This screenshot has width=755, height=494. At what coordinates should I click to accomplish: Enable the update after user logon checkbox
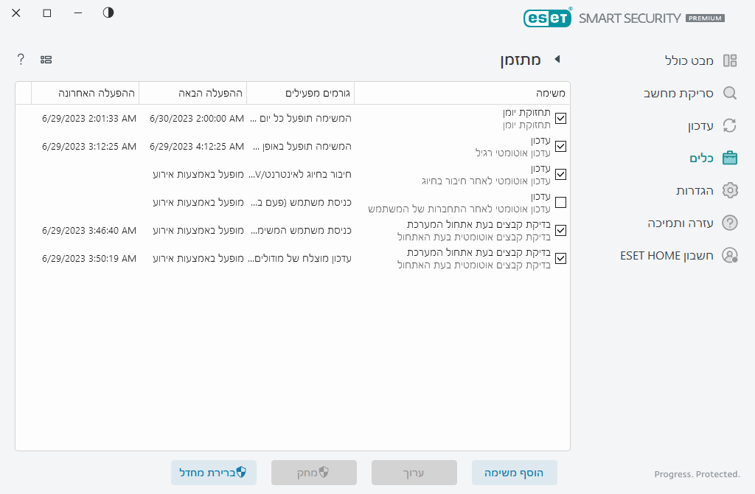560,202
